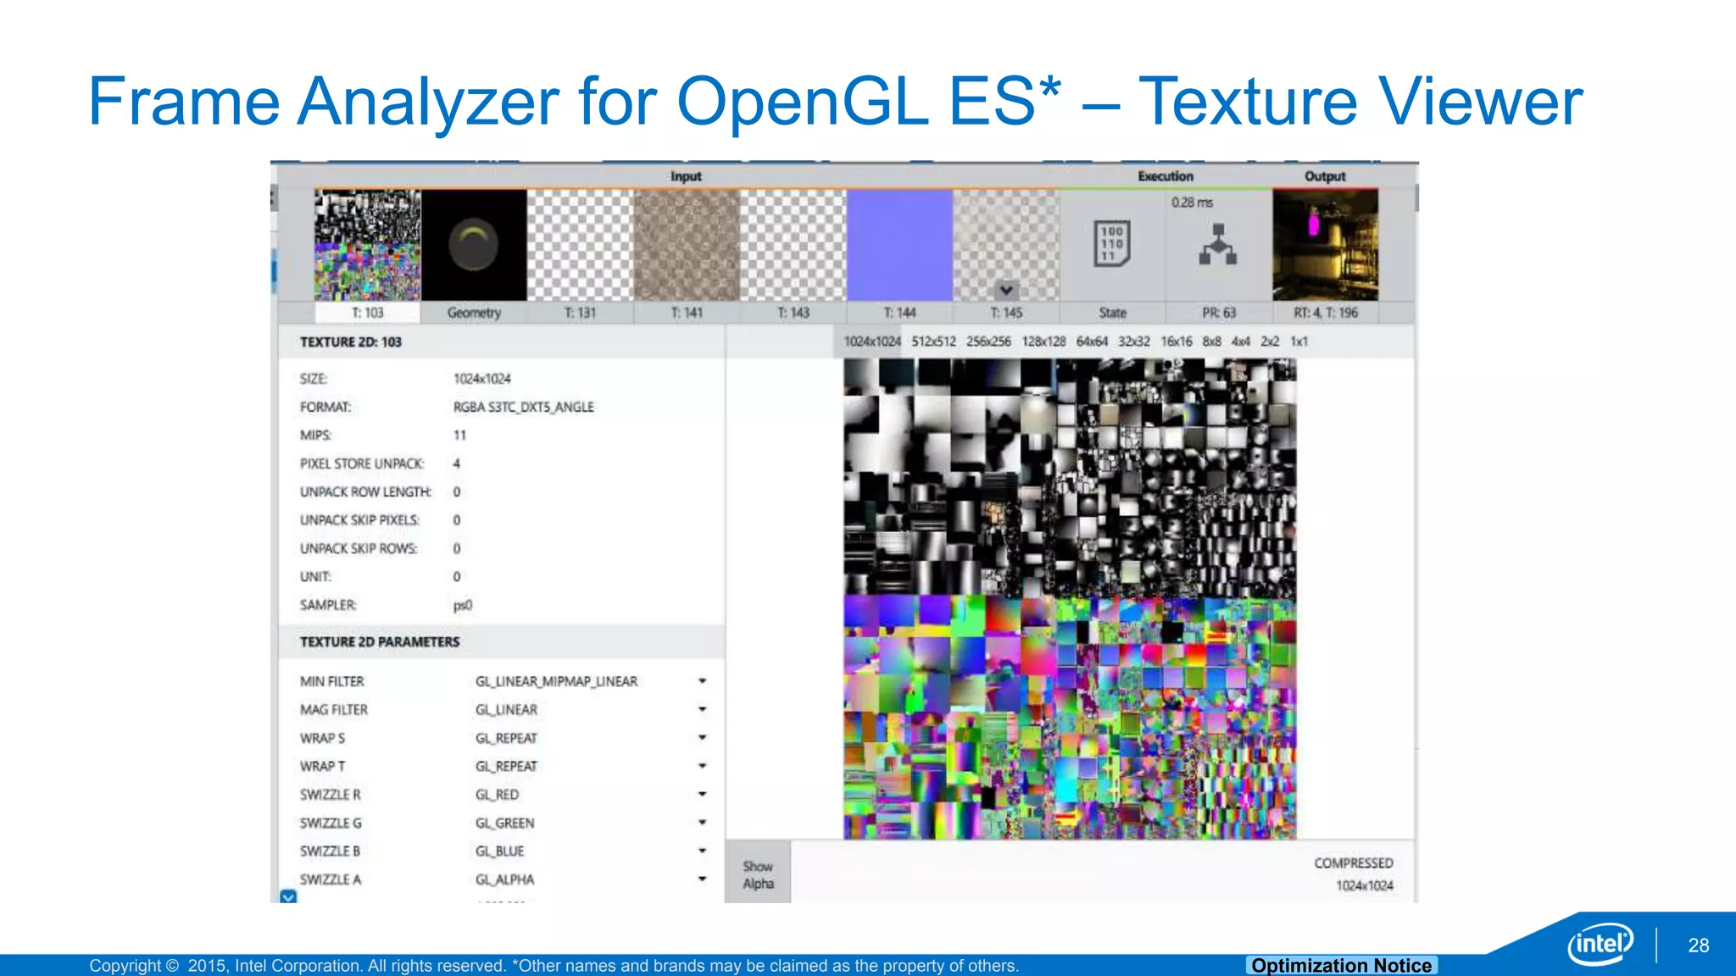Open the SWIZZLE A dropdown

[702, 879]
